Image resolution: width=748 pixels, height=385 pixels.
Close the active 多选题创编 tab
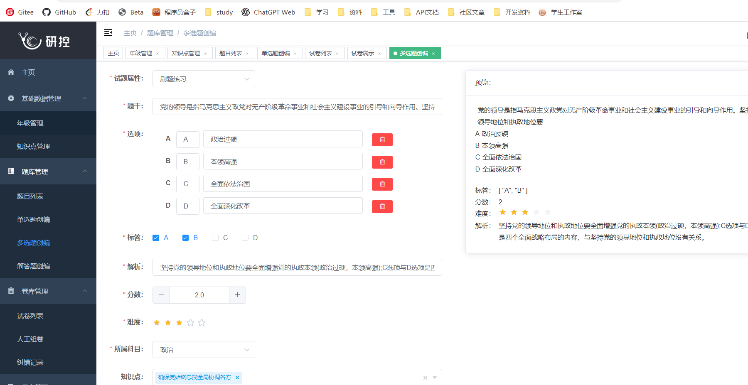pos(433,54)
